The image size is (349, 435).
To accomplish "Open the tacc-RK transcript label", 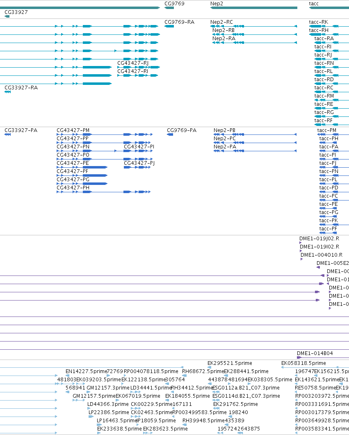I will coord(319,22).
